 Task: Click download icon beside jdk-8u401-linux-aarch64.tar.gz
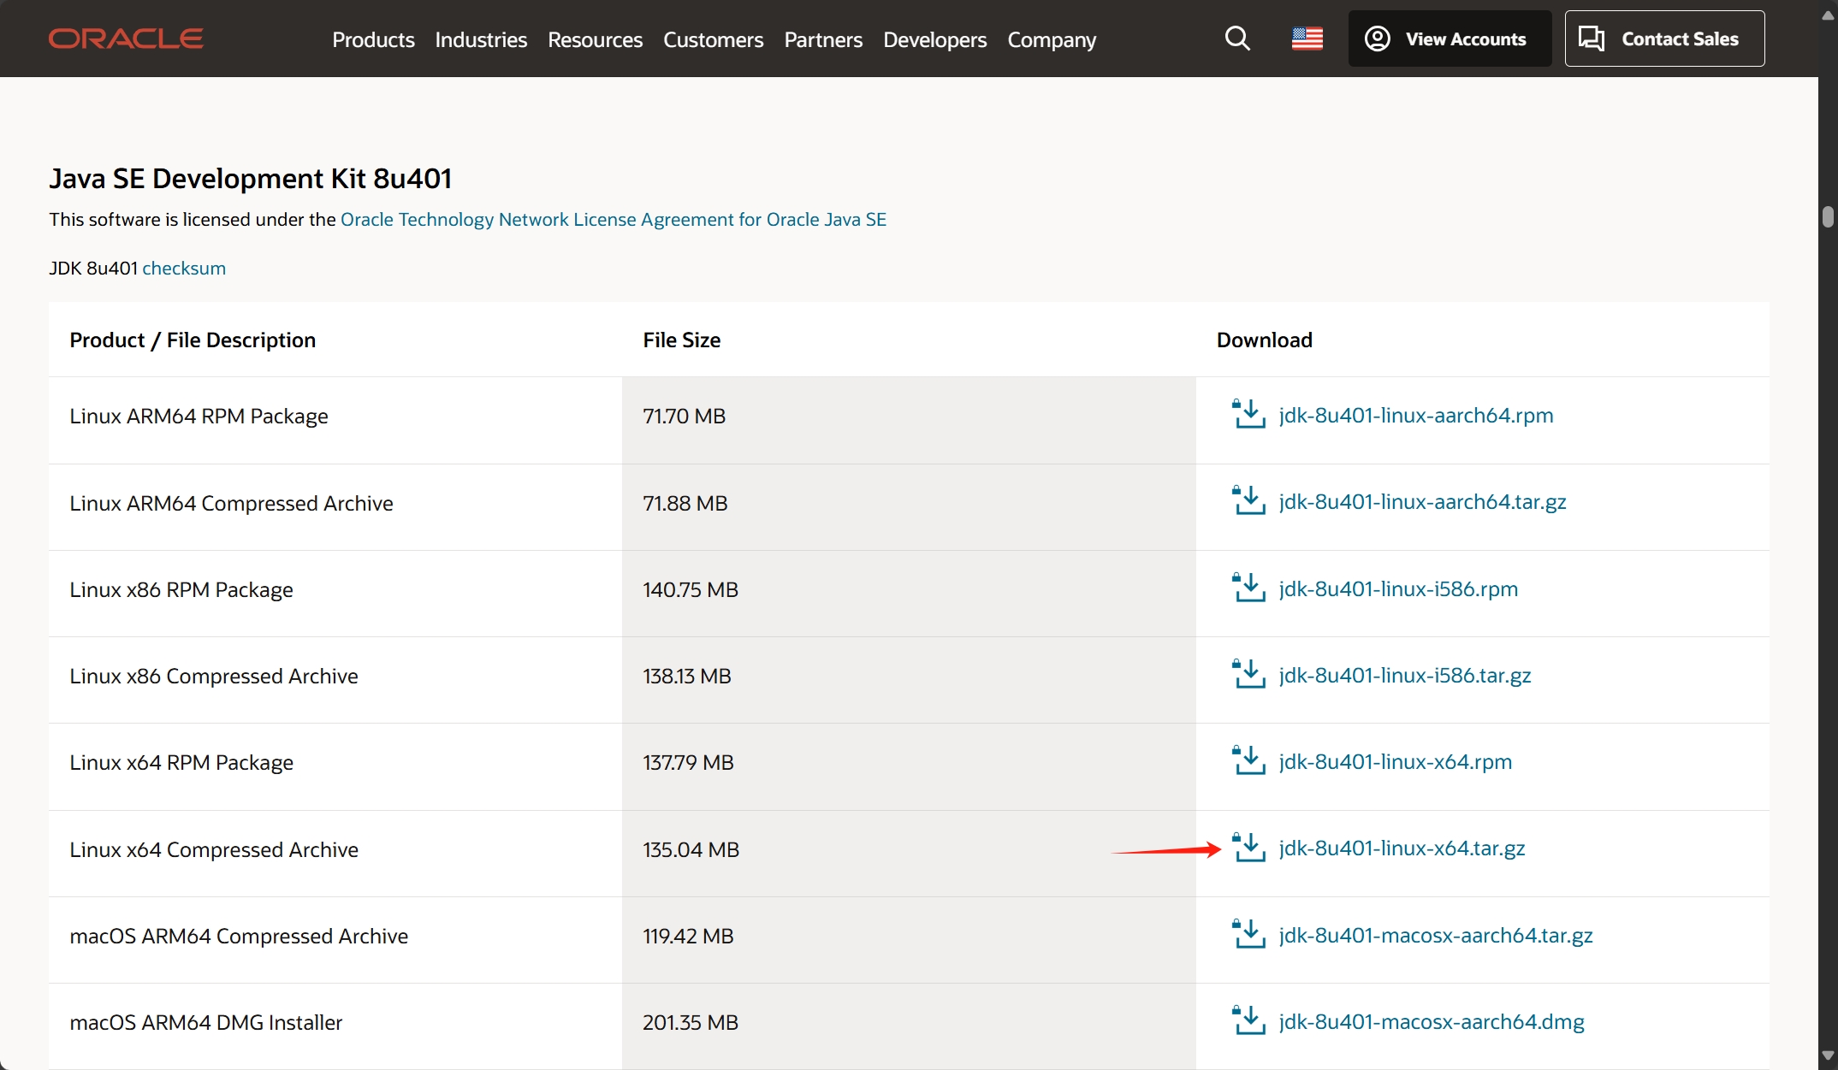(x=1248, y=501)
